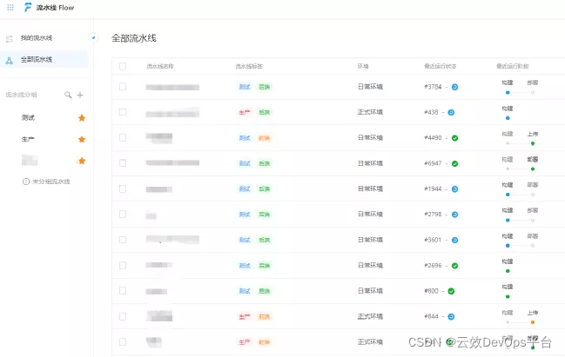
Task: Open the 生产 pipeline group
Action: pos(28,139)
